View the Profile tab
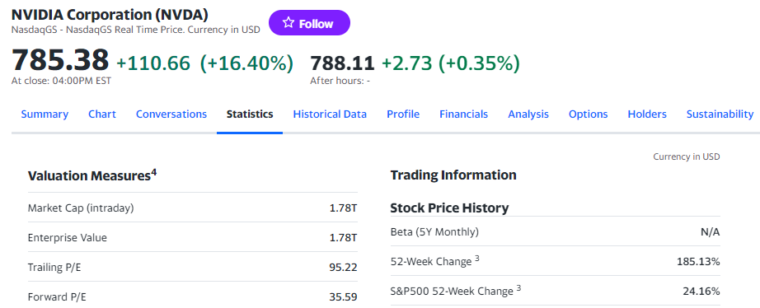This screenshot has height=308, width=760. 403,114
